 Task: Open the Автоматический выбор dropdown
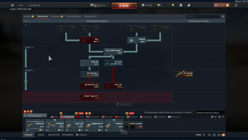(x=210, y=112)
